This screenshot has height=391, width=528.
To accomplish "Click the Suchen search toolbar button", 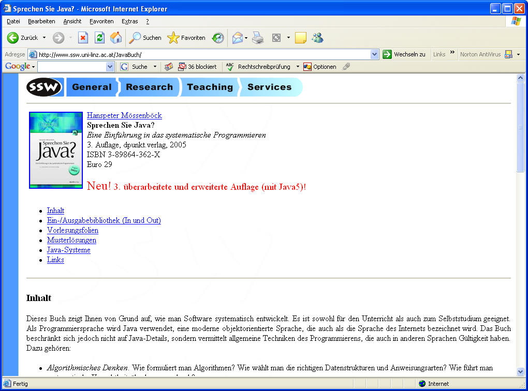I will [145, 38].
